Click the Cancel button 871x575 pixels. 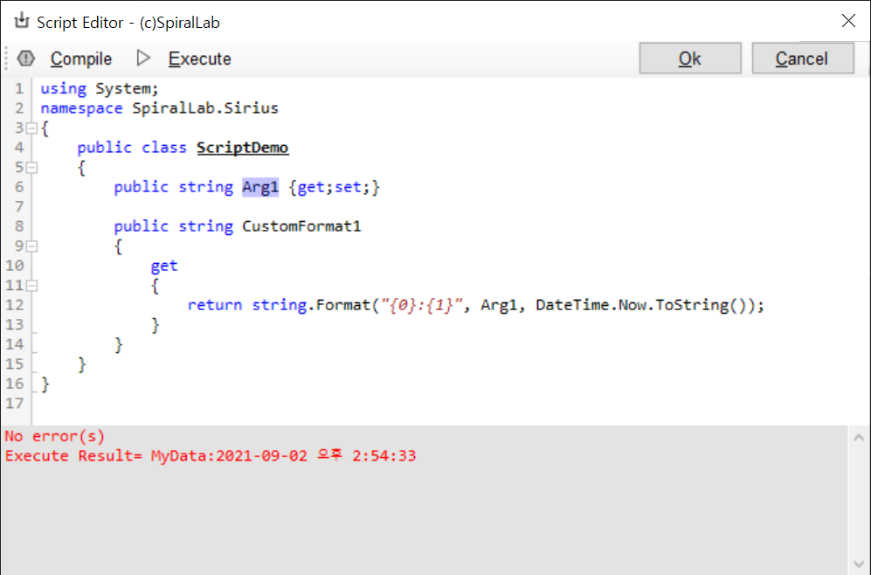coord(803,58)
